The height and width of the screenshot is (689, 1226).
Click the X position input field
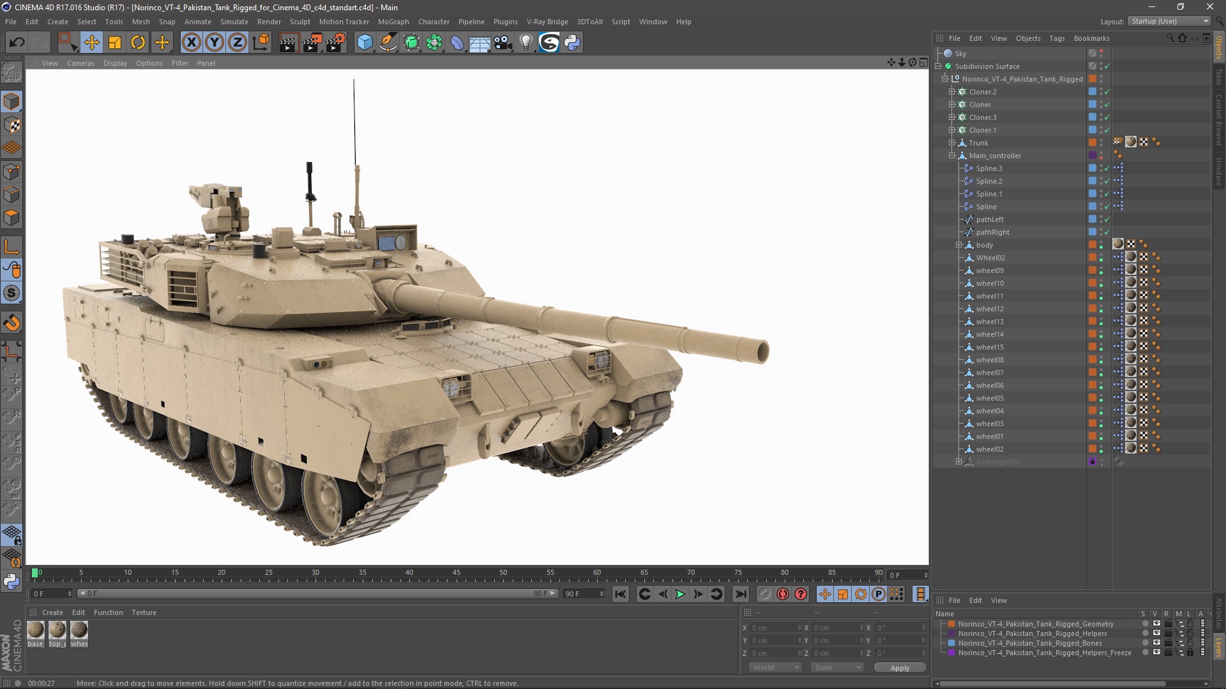coord(776,628)
